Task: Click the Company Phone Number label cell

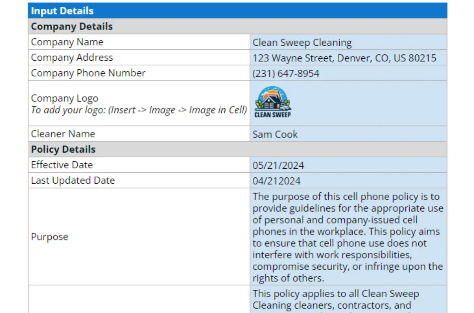Action: pos(139,73)
